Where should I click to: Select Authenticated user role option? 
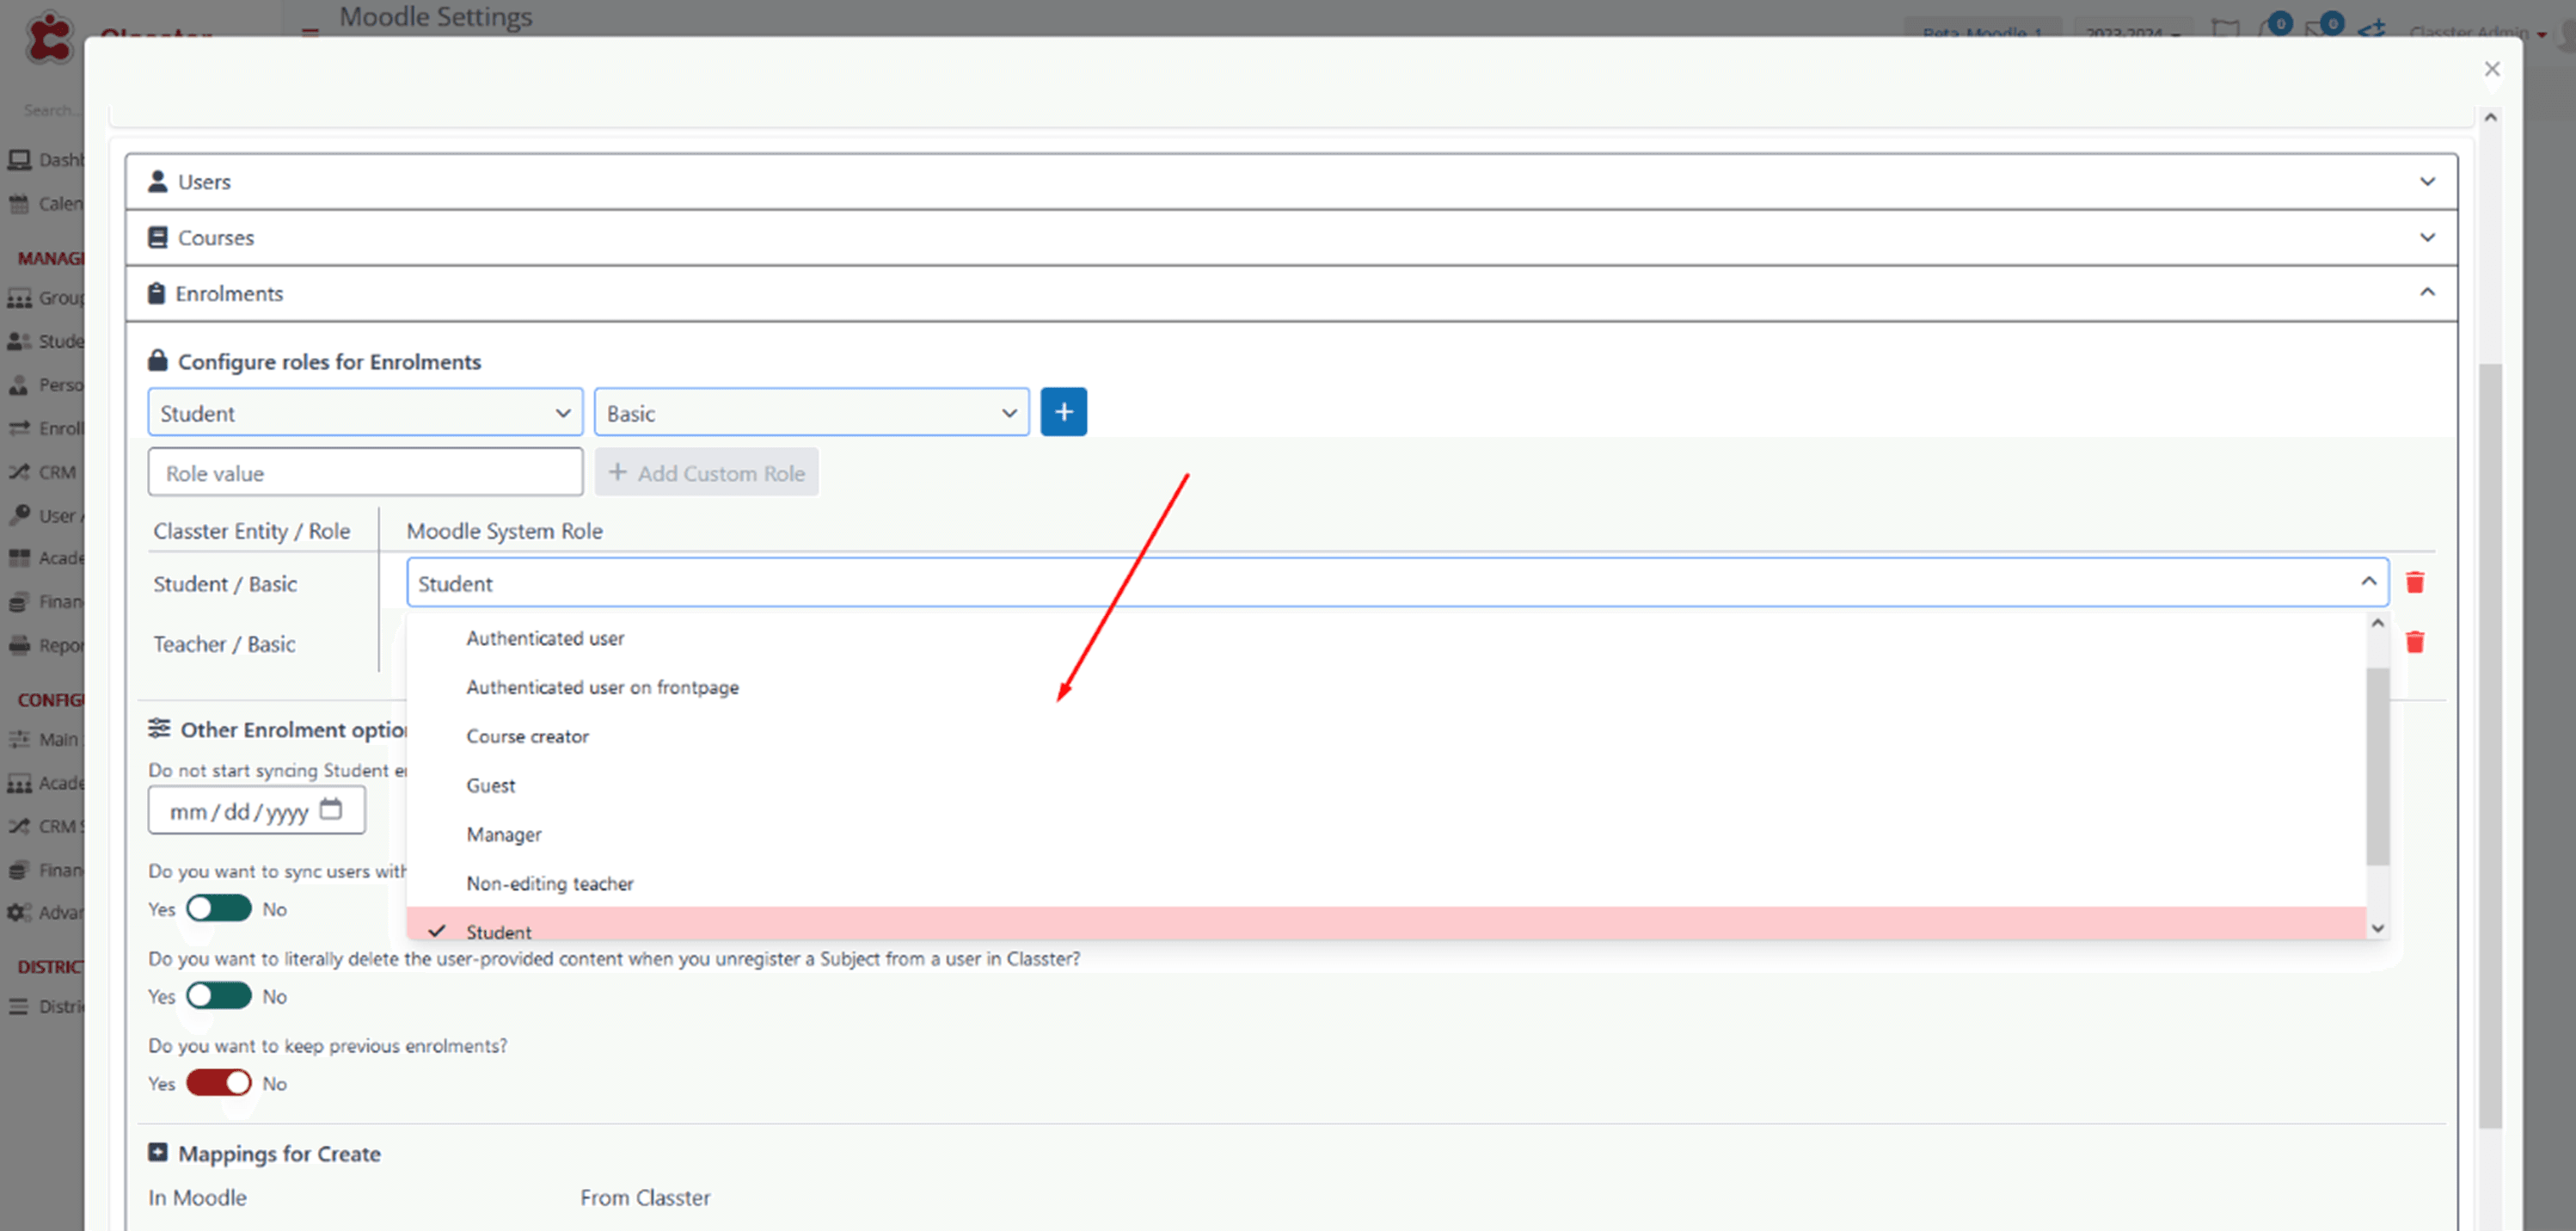coord(1386,637)
